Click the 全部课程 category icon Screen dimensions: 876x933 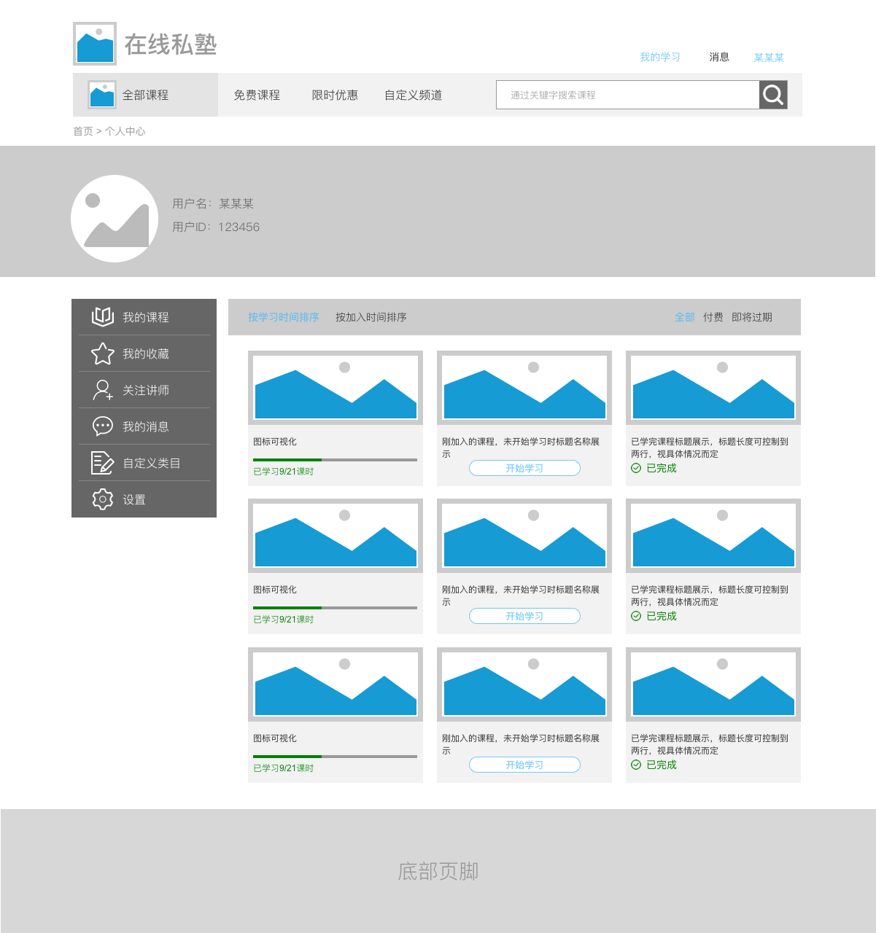tap(102, 95)
